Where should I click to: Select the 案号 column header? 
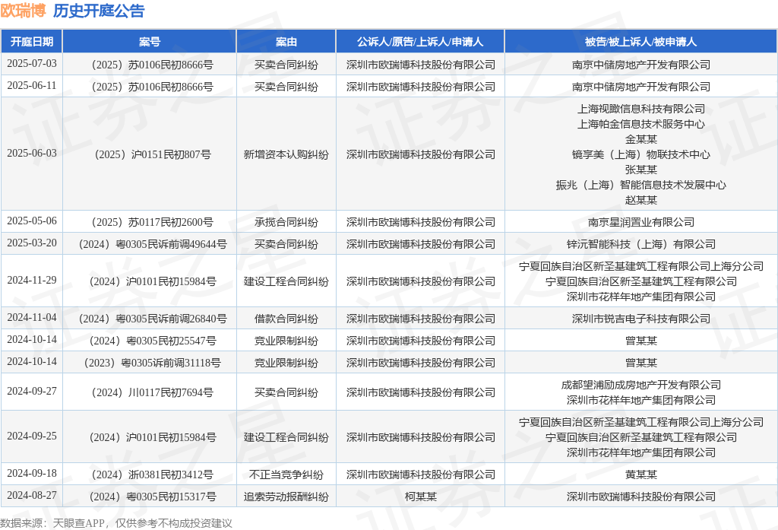(x=150, y=42)
